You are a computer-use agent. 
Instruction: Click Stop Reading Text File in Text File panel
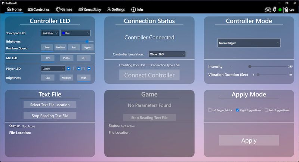pos(50,116)
